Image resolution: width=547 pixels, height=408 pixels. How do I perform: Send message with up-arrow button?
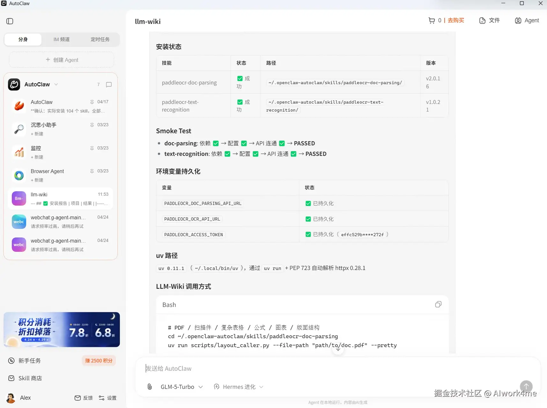[x=526, y=387]
